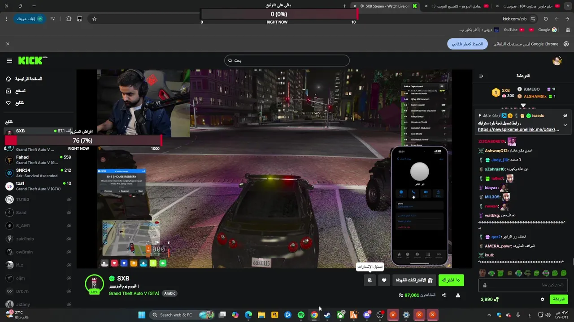Viewport: 574px width, 322px height.
Task: Expand the pinned message chevron
Action: pyautogui.click(x=565, y=125)
